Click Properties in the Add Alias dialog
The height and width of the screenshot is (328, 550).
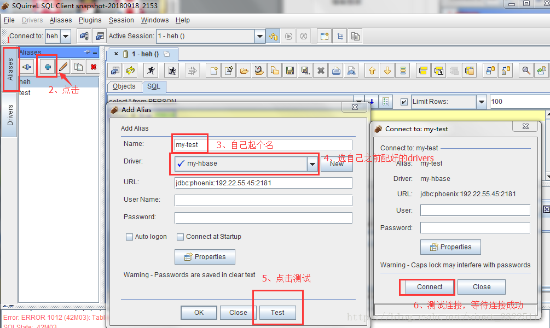tap(205, 257)
